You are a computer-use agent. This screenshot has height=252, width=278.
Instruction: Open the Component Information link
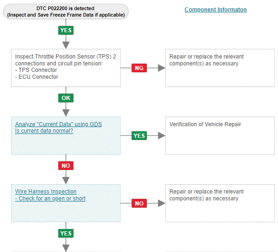(x=215, y=10)
